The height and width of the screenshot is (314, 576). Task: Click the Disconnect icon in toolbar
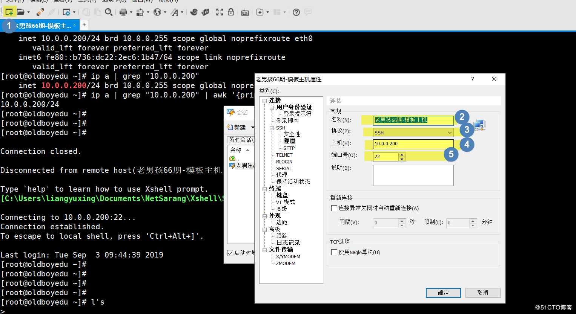(52, 12)
